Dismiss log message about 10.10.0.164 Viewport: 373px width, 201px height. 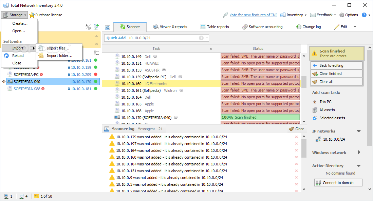pos(296,150)
